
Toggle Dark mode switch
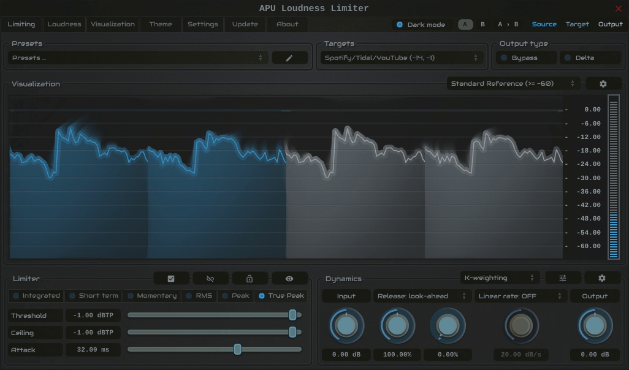click(421, 25)
